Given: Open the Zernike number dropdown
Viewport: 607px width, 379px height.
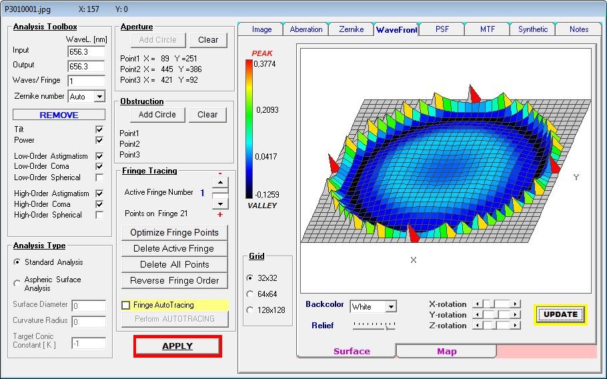Looking at the screenshot, I should [99, 97].
